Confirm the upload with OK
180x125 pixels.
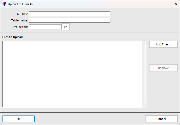pyautogui.click(x=19, y=119)
